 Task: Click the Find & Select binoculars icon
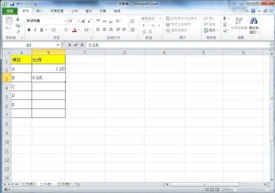click(253, 21)
